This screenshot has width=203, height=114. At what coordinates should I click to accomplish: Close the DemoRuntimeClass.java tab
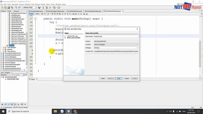[x=122, y=11]
